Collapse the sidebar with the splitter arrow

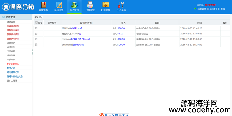pyautogui.click(x=32, y=52)
